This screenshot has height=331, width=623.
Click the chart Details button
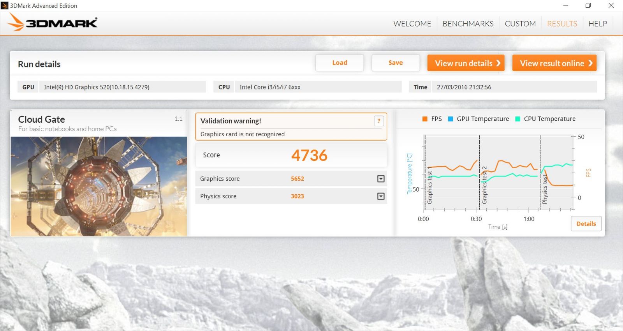tap(586, 224)
